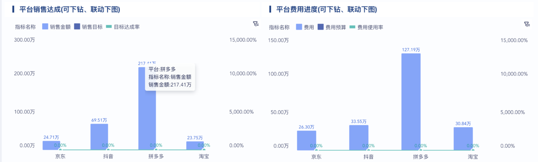The height and width of the screenshot is (162, 538).
Task: Click 指标名称 legend title in sales chart
Action: (x=25, y=27)
